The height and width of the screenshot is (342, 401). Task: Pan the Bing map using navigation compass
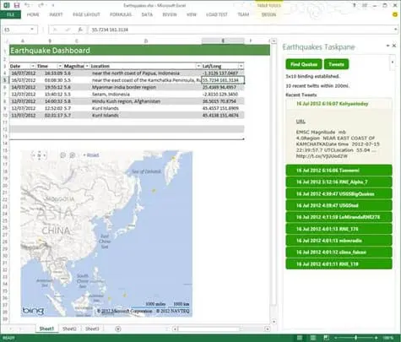[39, 155]
